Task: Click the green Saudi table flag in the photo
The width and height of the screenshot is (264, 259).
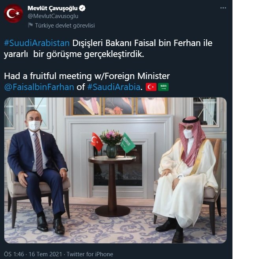Action: tap(127, 142)
